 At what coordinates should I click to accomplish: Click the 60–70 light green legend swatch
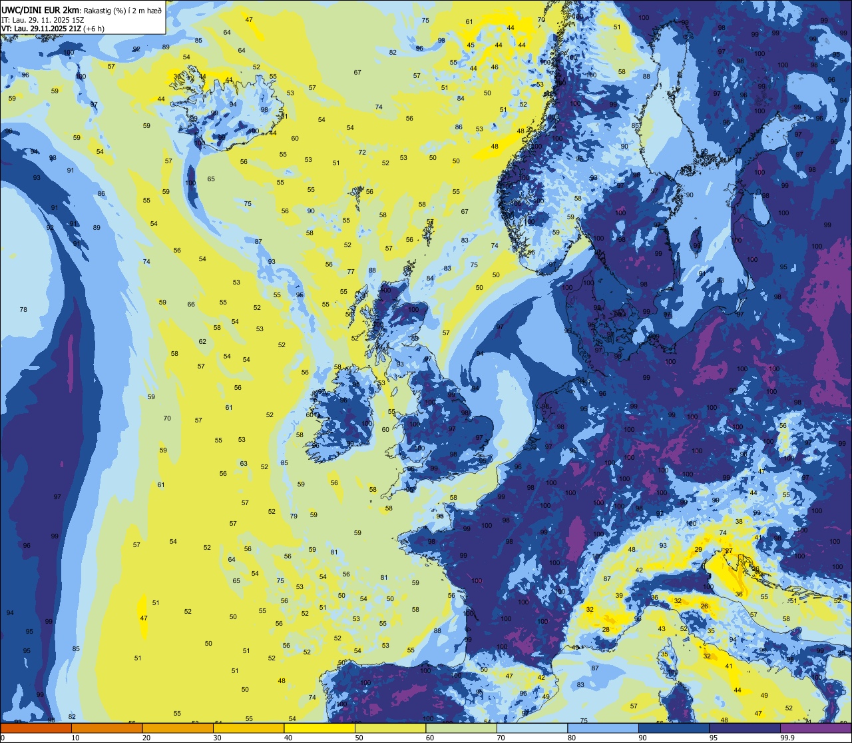[461, 728]
